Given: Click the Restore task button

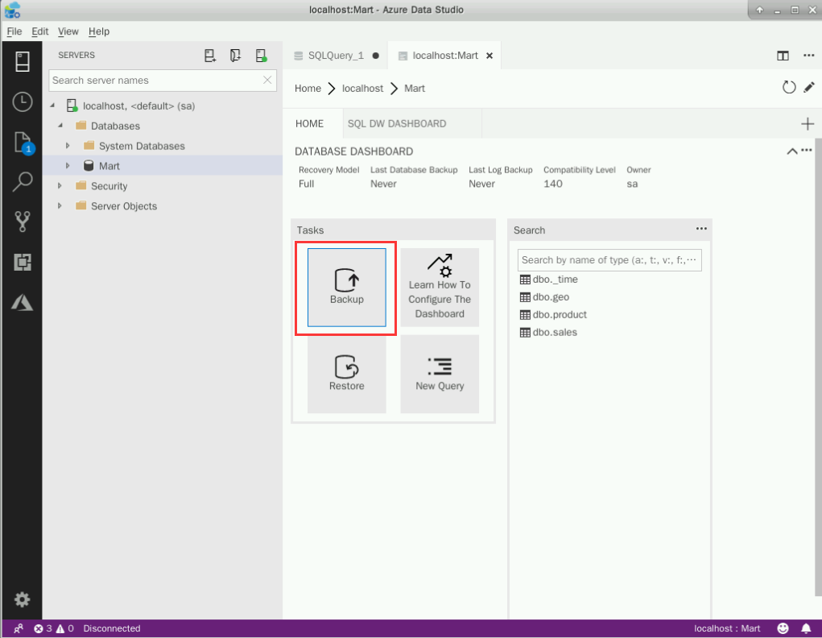Looking at the screenshot, I should pos(346,375).
